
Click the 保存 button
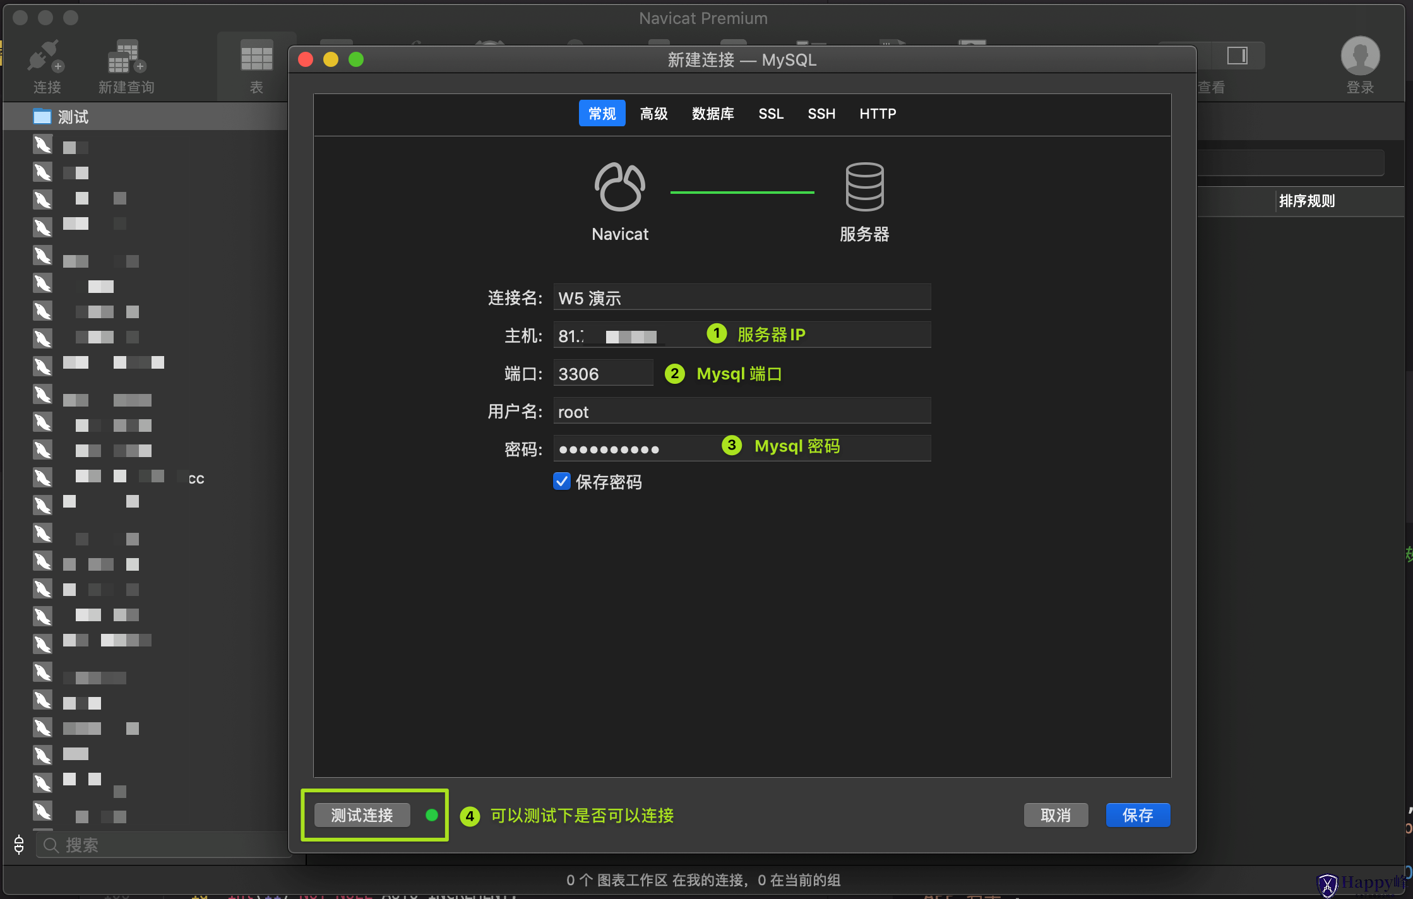pos(1138,815)
